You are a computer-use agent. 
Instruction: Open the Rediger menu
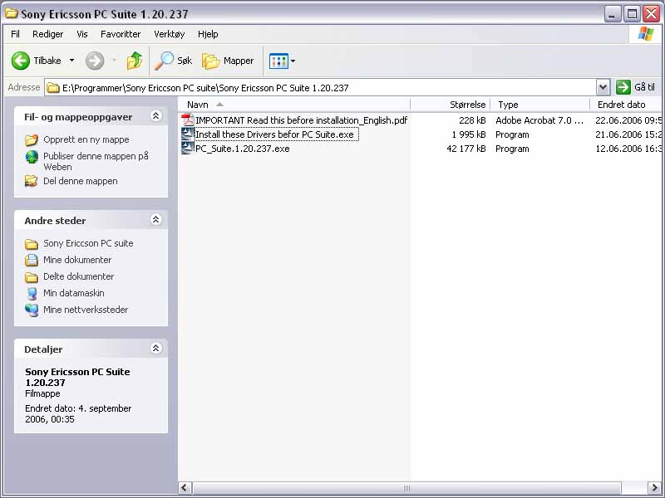pyautogui.click(x=48, y=34)
